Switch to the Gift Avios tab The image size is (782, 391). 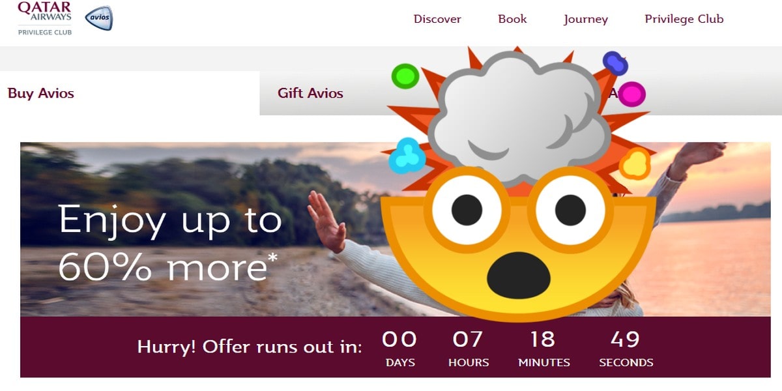pyautogui.click(x=310, y=93)
